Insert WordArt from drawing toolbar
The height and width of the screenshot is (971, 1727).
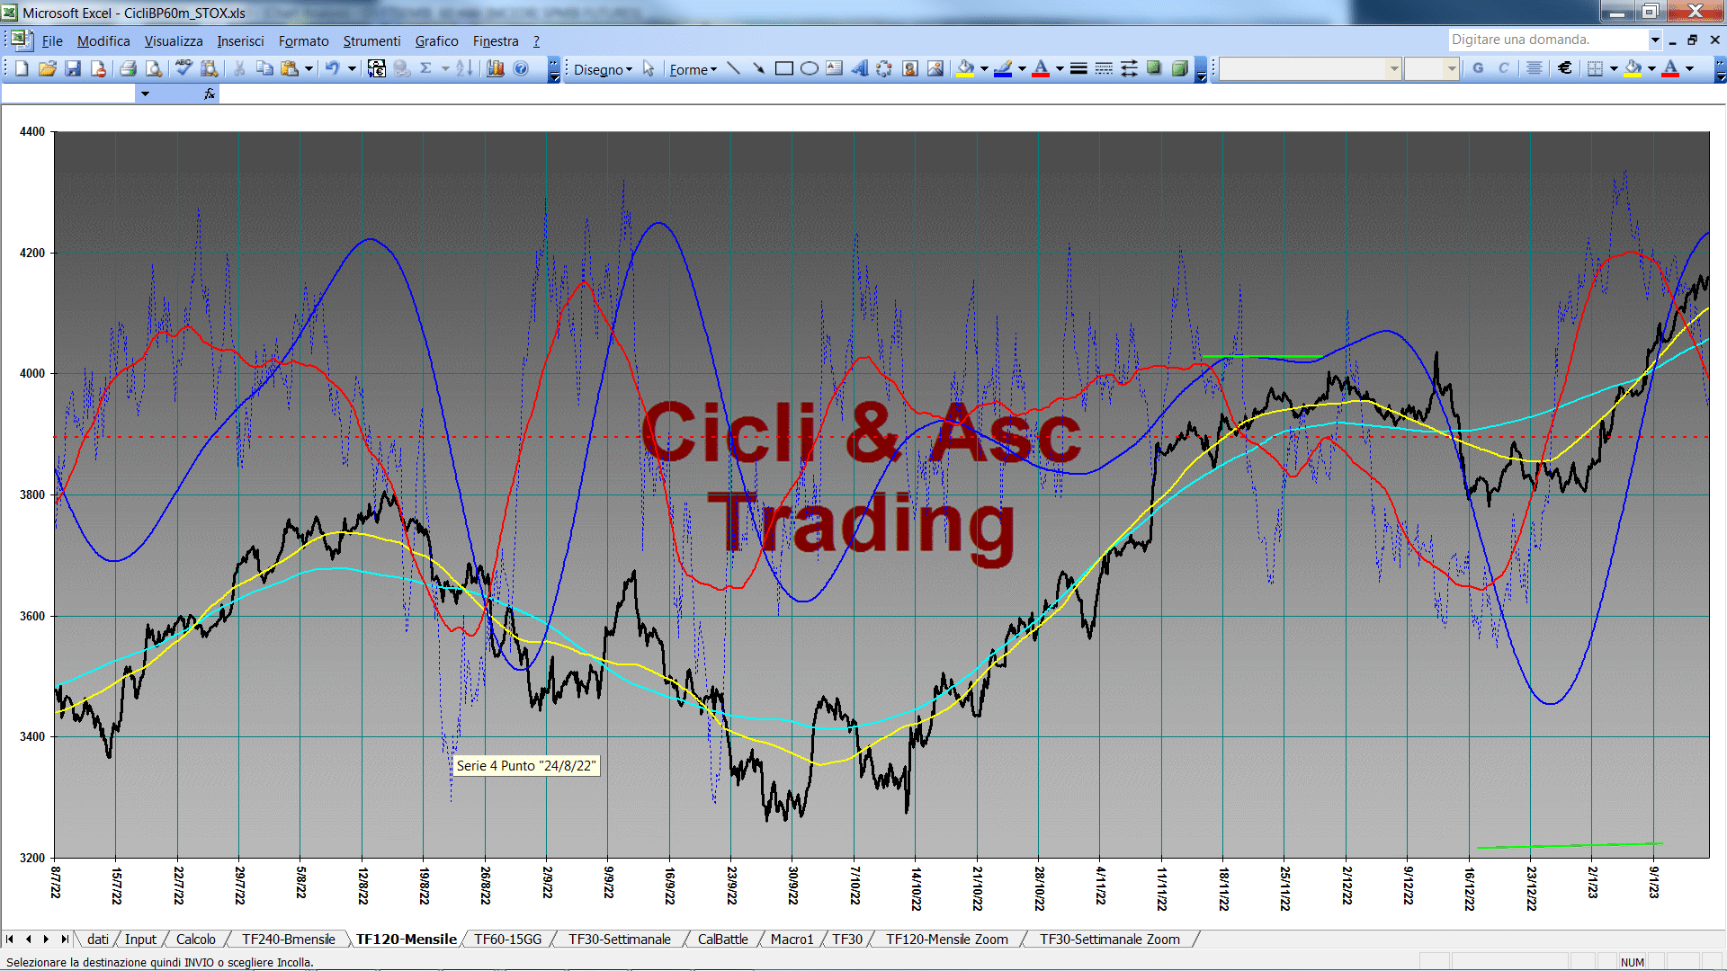860,68
